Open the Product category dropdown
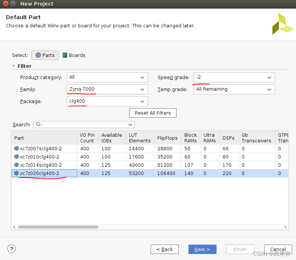 (107, 77)
